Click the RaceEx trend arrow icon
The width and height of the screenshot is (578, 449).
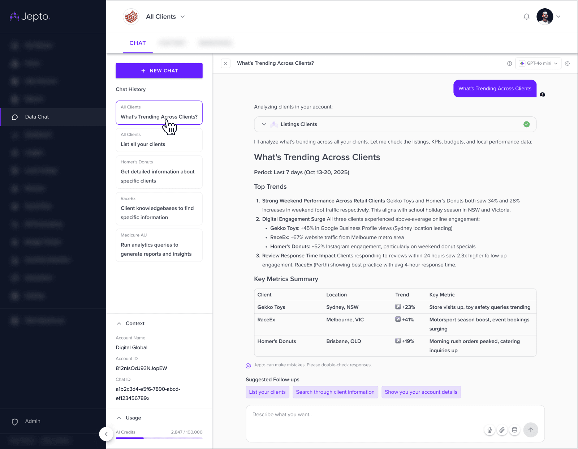(x=398, y=320)
